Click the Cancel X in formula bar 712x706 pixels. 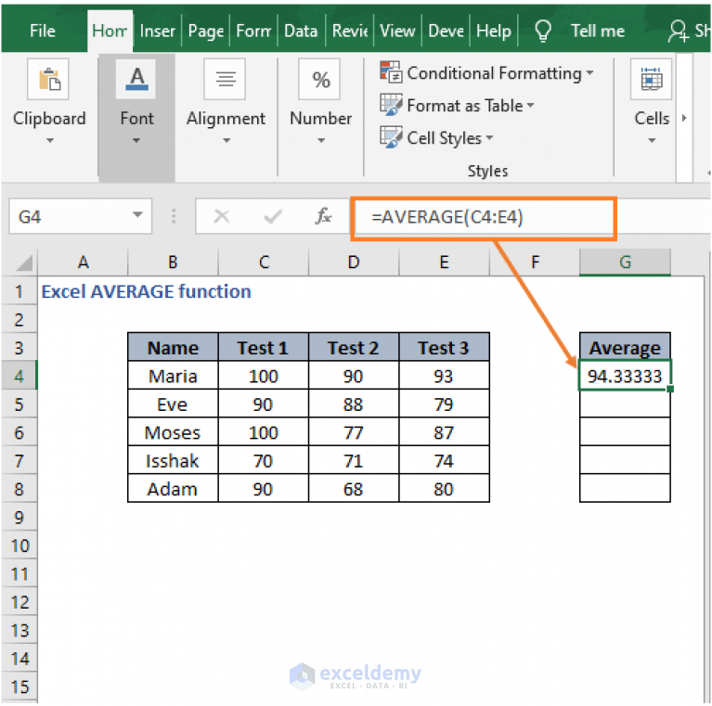[222, 216]
